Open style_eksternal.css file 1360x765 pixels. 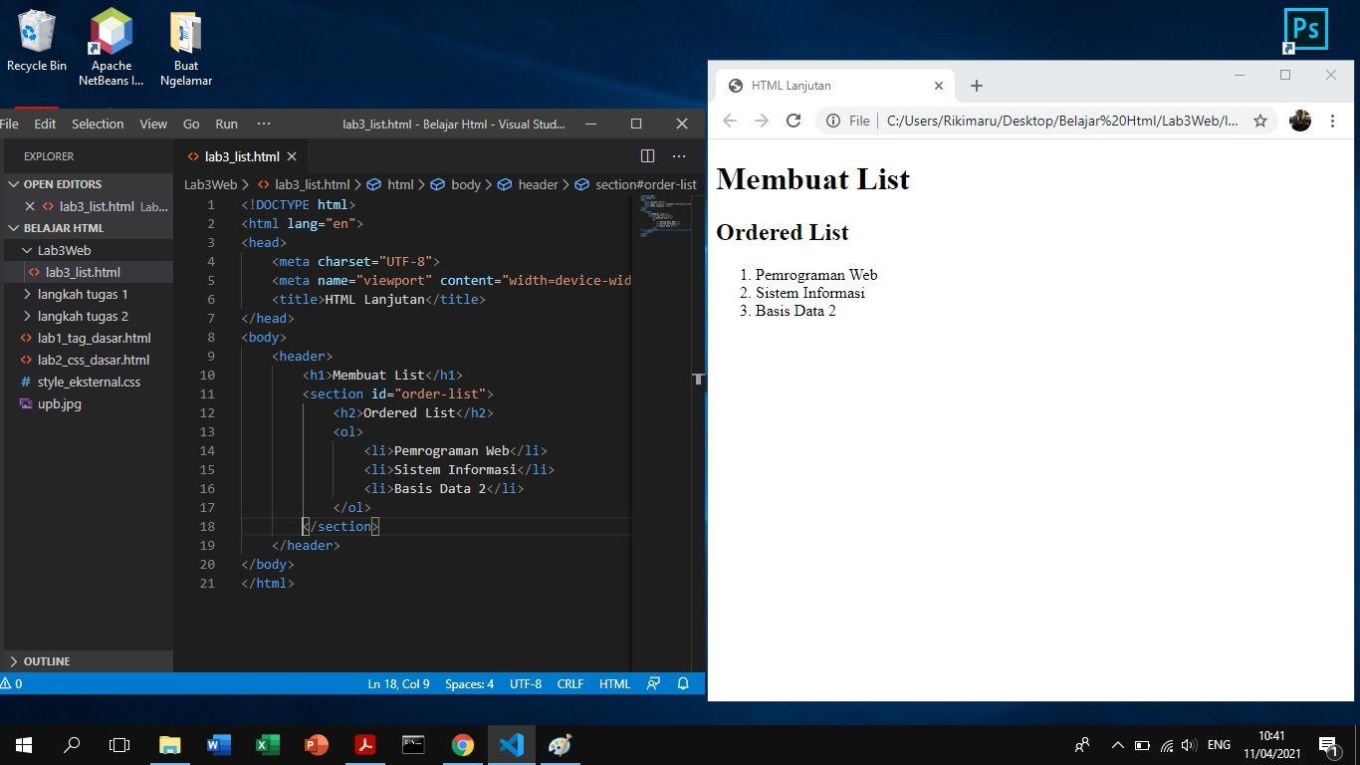[87, 382]
